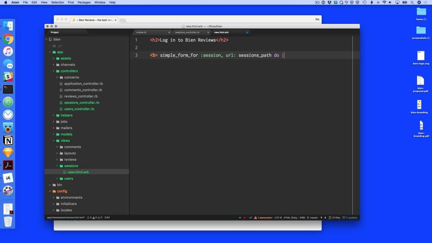Screen dimensions: 432x243
Task: Close the routes.rb tab
Action: tap(169, 32)
